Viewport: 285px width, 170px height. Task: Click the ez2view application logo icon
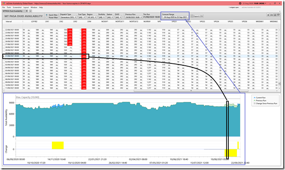tap(4, 3)
